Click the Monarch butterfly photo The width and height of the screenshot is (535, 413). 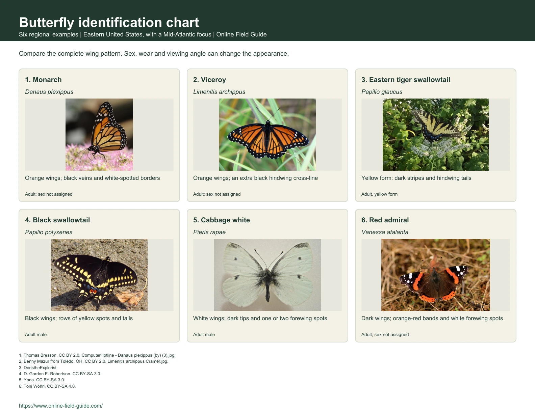tap(99, 135)
